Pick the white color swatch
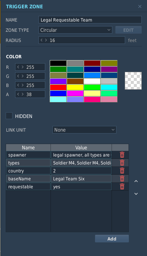147x256 pixels. [92, 81]
